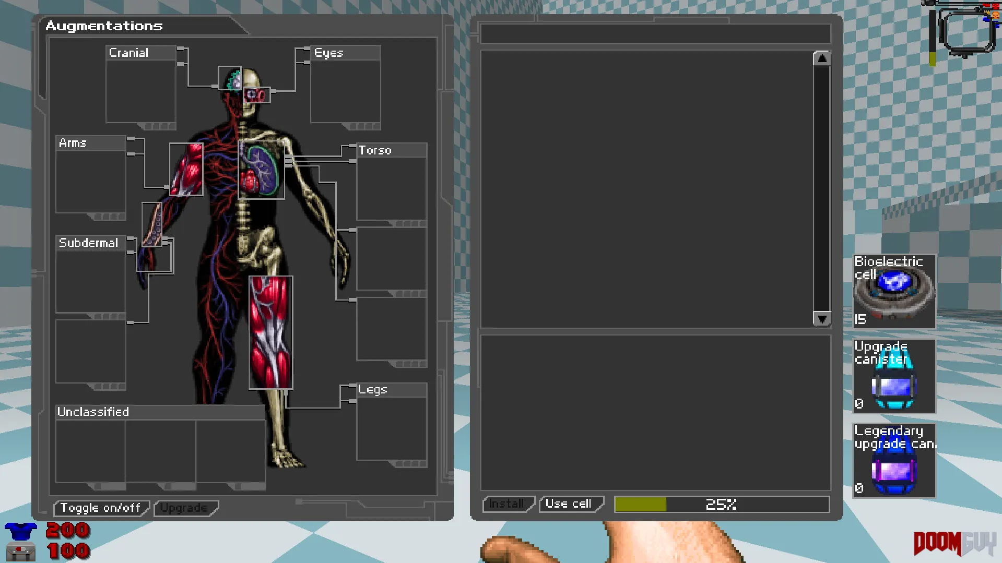Image resolution: width=1002 pixels, height=563 pixels.
Task: Click the Cranial label
Action: 128,53
